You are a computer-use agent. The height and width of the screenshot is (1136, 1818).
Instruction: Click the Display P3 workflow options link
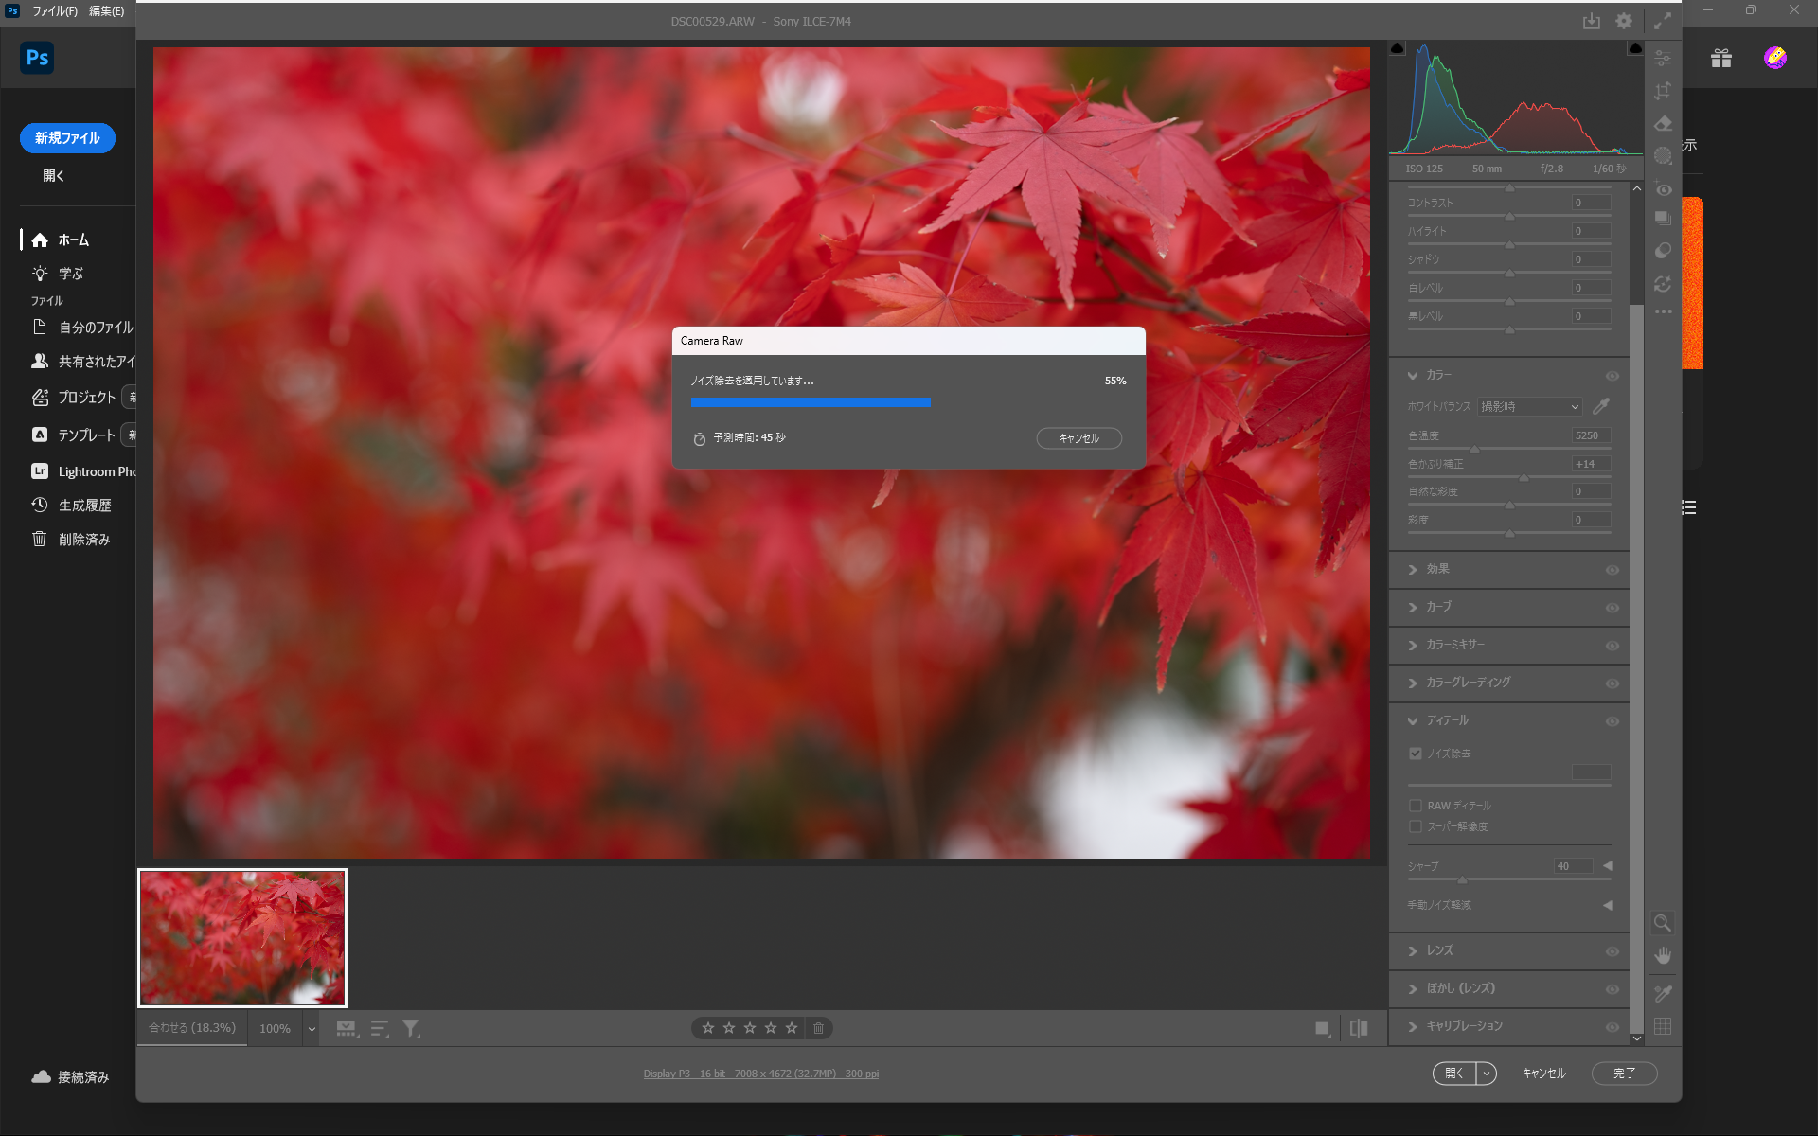click(760, 1074)
